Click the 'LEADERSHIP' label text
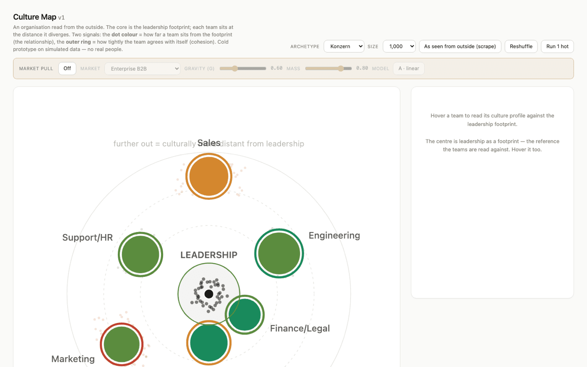Screen dimensions: 587x367 coord(209,255)
